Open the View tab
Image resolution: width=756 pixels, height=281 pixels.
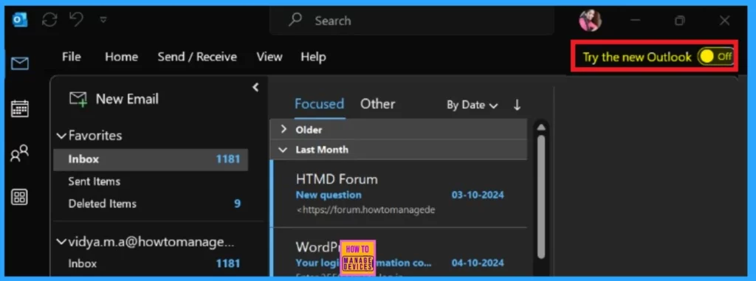point(269,57)
